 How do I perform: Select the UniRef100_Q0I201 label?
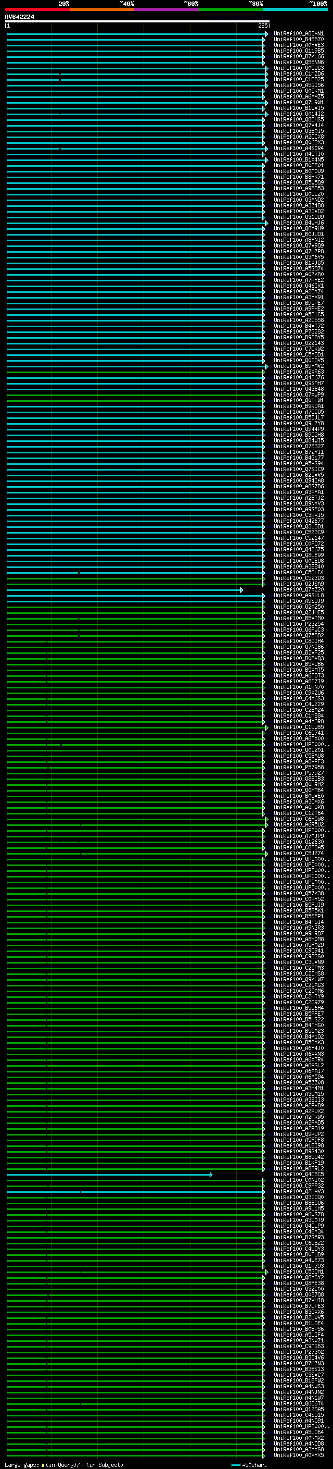[x=298, y=750]
